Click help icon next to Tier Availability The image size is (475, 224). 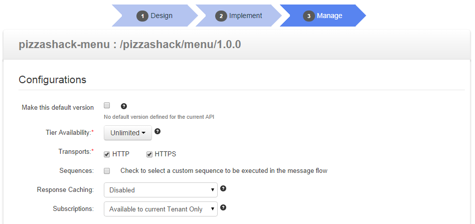tap(157, 131)
